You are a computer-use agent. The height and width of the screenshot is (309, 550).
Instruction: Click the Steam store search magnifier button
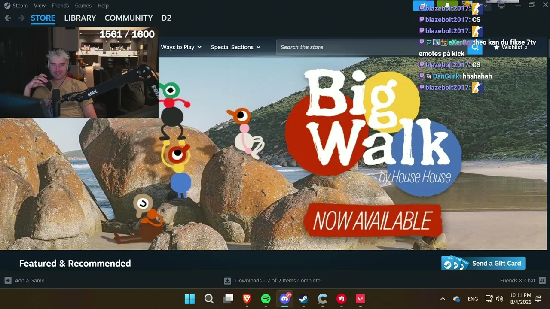(475, 47)
